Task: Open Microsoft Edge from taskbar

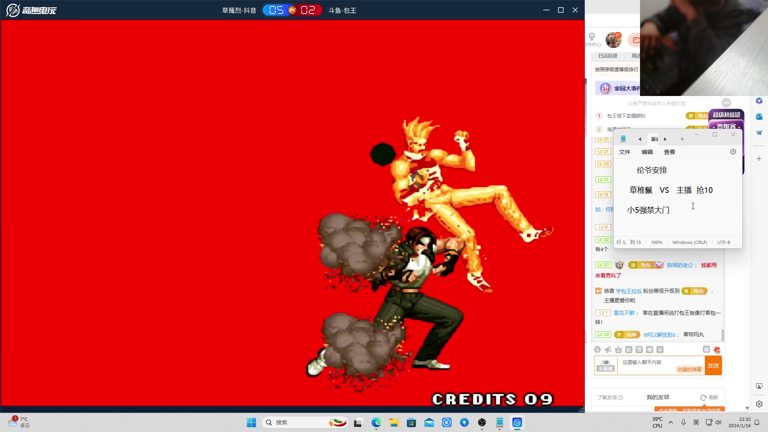Action: pyautogui.click(x=376, y=422)
